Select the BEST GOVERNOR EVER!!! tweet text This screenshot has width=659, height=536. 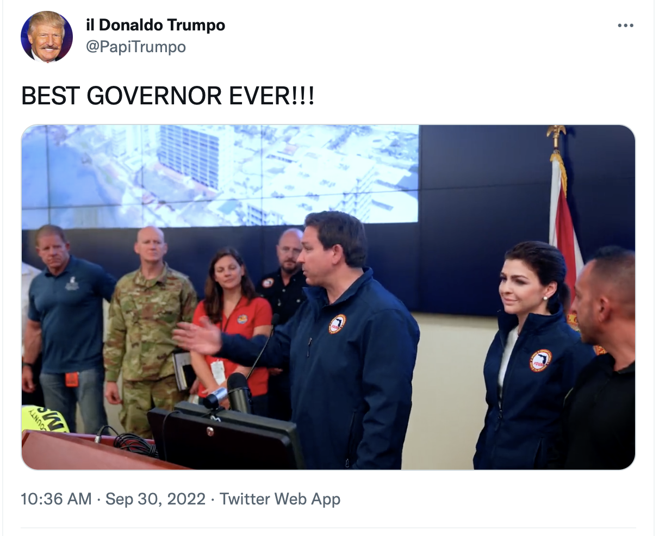[167, 96]
